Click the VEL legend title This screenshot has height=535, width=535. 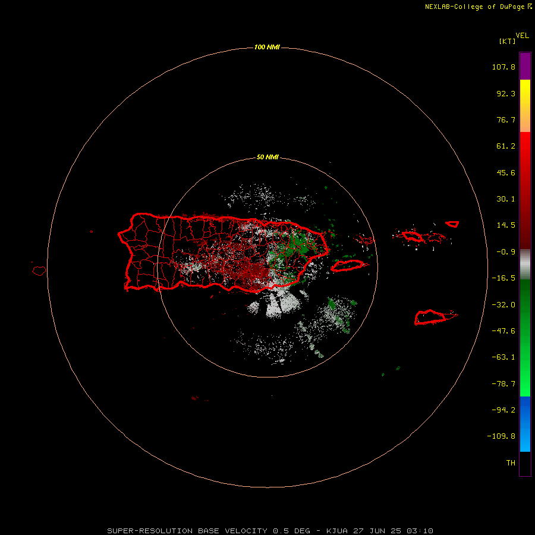pyautogui.click(x=522, y=36)
